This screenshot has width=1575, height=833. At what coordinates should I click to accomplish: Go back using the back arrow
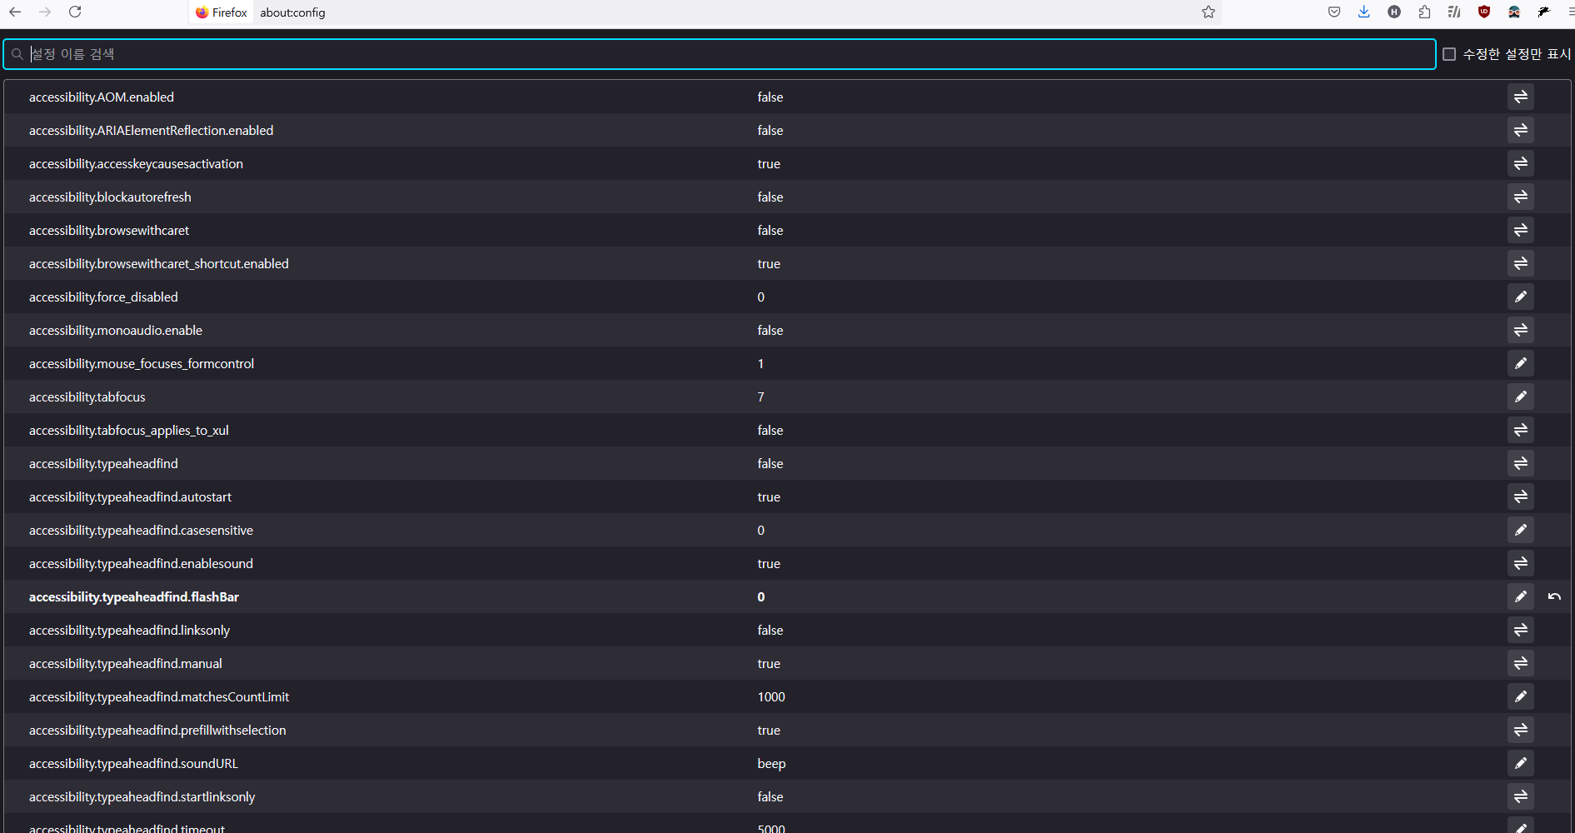pyautogui.click(x=15, y=12)
